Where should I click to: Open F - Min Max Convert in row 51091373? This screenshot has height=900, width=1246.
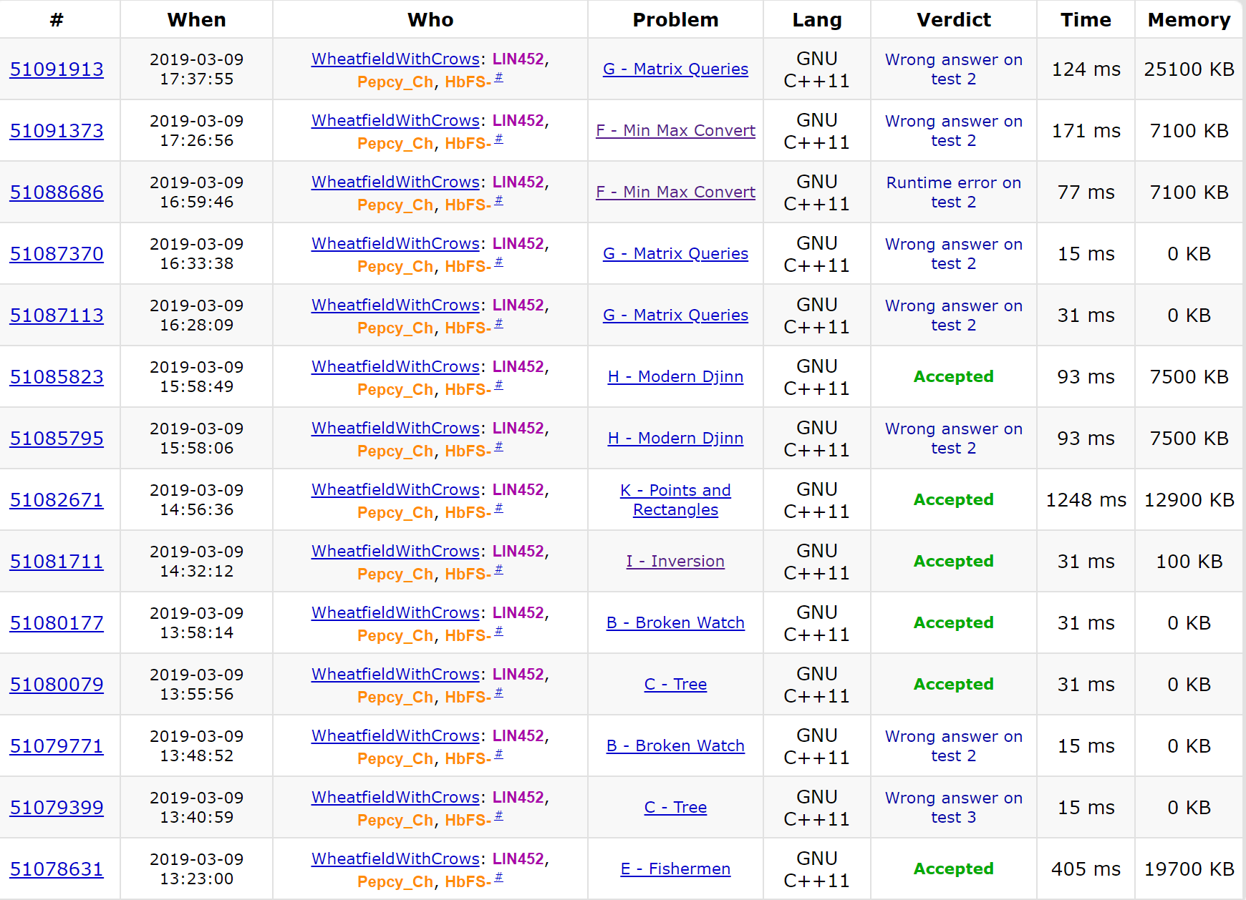click(x=675, y=131)
